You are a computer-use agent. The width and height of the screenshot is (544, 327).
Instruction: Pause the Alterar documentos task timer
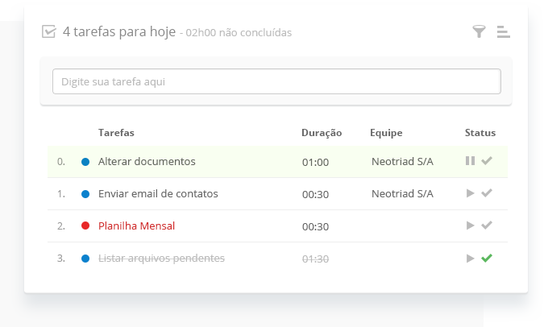click(x=470, y=161)
